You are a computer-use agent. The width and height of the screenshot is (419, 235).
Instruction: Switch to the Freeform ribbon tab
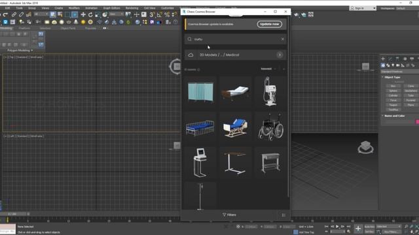[24, 28]
